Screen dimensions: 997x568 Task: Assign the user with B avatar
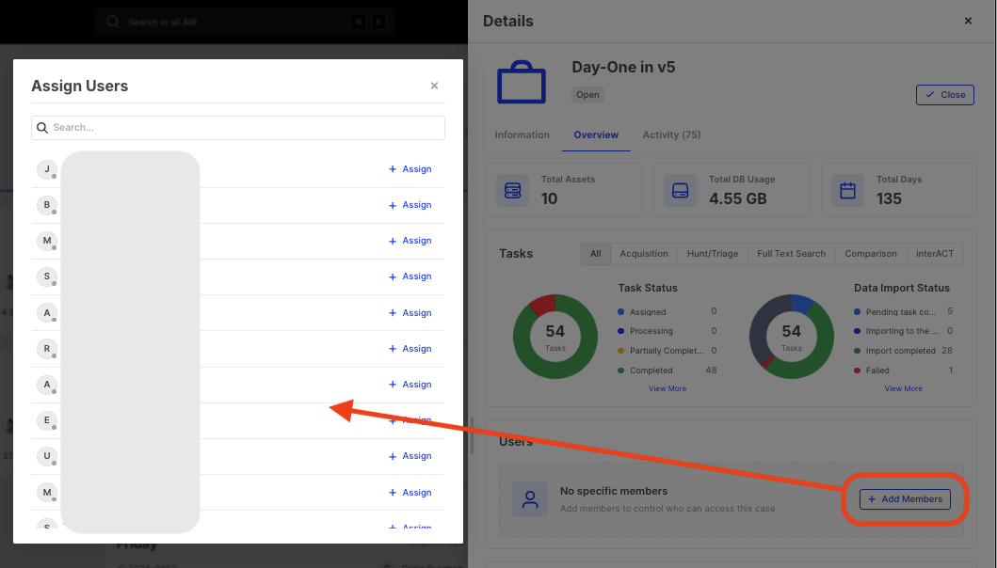(x=410, y=205)
